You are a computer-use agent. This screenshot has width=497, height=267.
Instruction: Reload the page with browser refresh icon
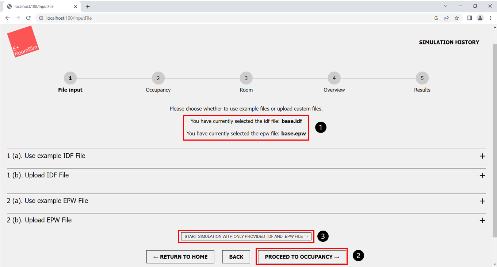click(28, 18)
